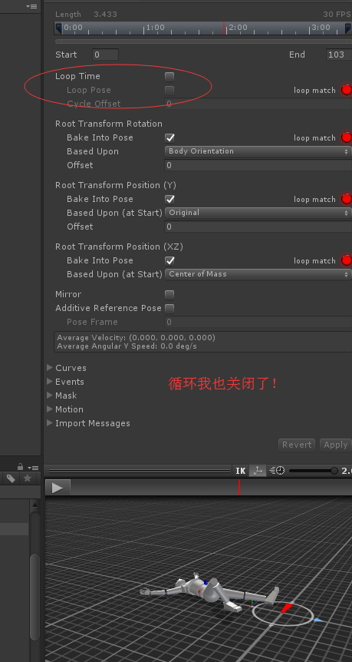Click the Apply button
This screenshot has width=352, height=662.
336,445
